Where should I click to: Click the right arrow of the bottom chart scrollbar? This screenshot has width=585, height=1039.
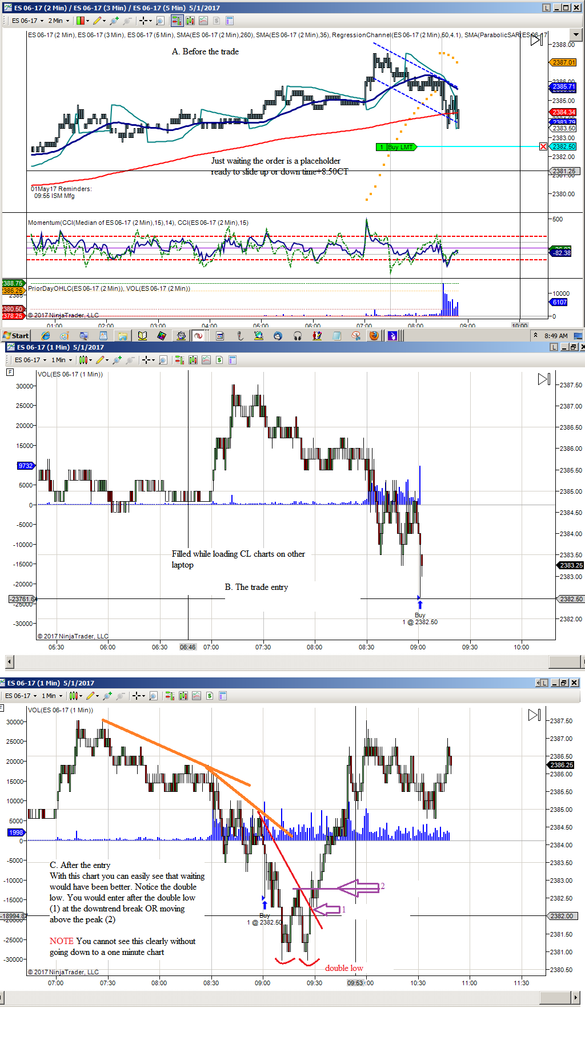pos(576,998)
